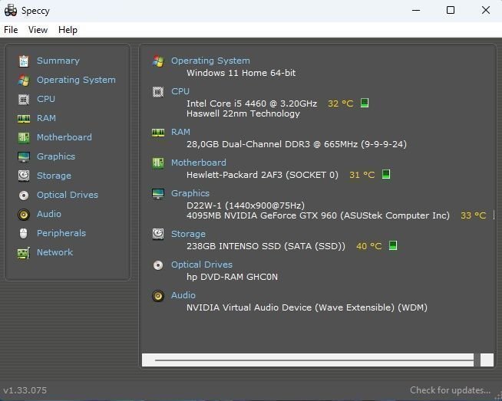The height and width of the screenshot is (401, 502).
Task: Click the Optical Drives disc icon in sidebar
Action: point(23,195)
